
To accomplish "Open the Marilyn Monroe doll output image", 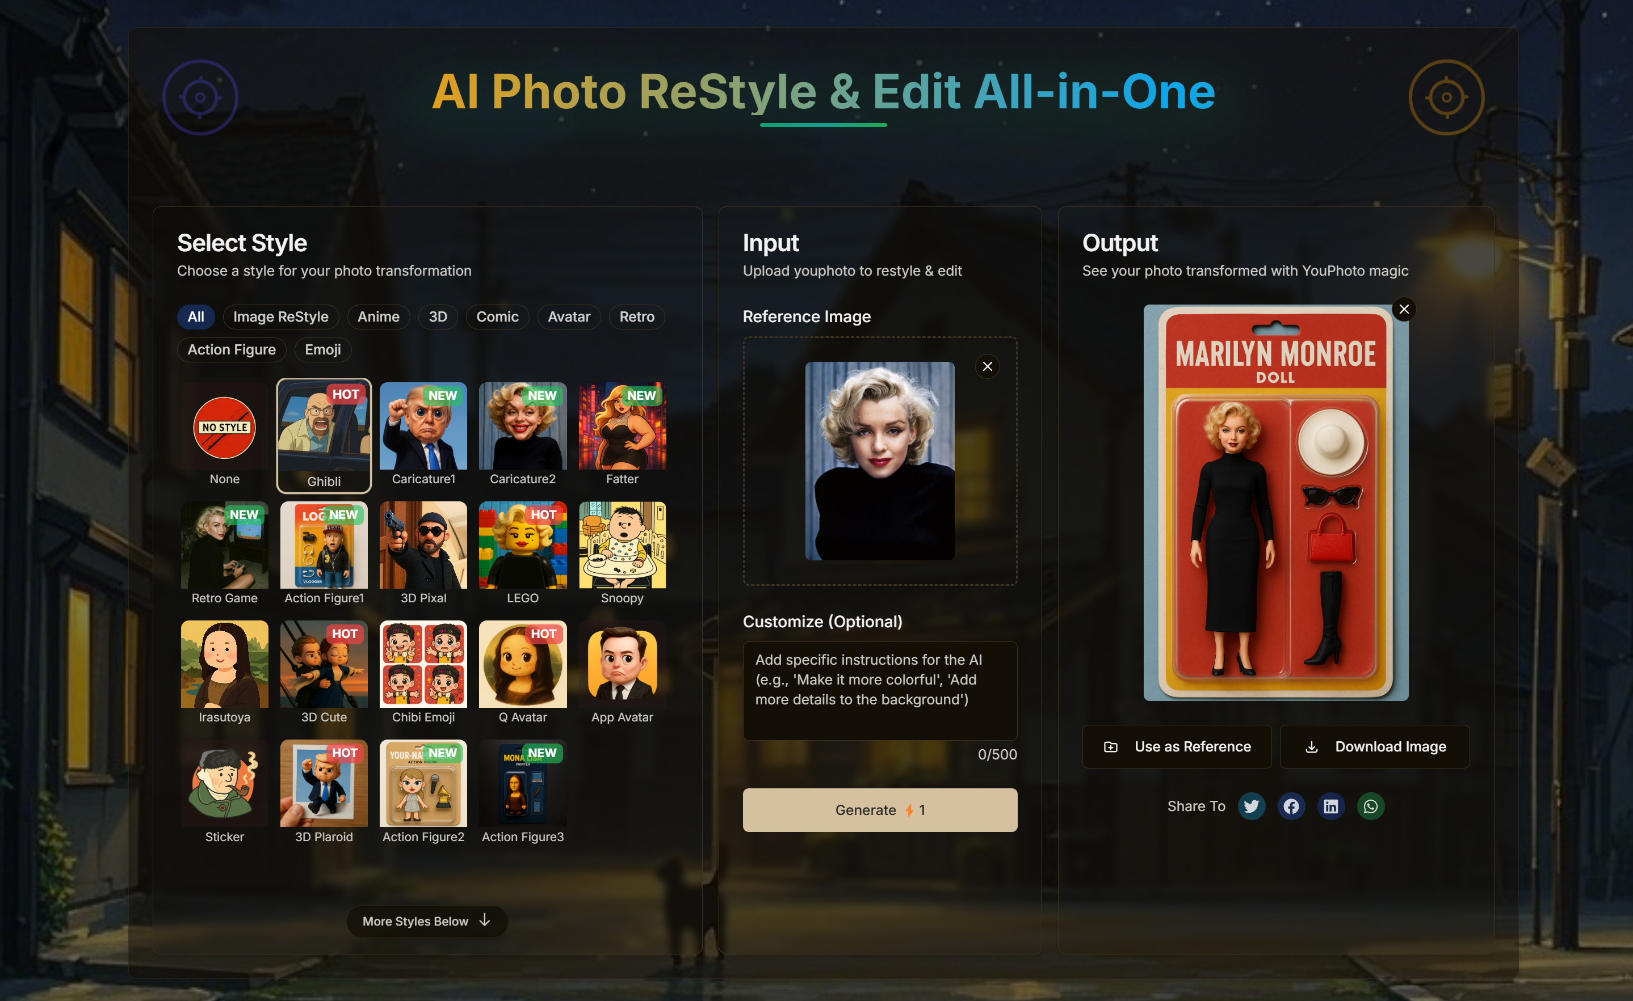I will pyautogui.click(x=1276, y=502).
